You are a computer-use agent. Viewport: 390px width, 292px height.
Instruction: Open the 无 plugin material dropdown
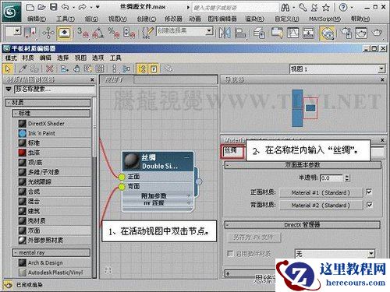click(x=371, y=253)
